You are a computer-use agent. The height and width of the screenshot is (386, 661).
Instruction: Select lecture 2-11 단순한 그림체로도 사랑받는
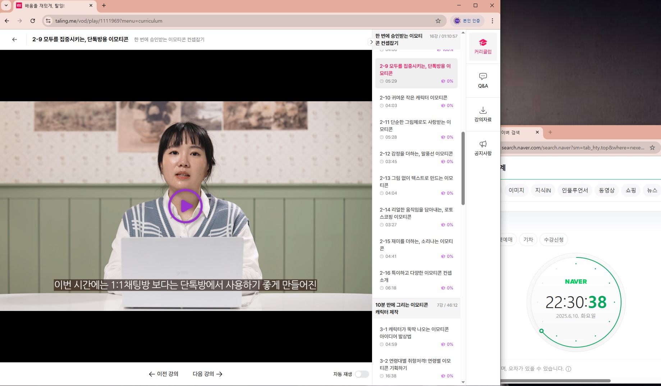click(416, 129)
